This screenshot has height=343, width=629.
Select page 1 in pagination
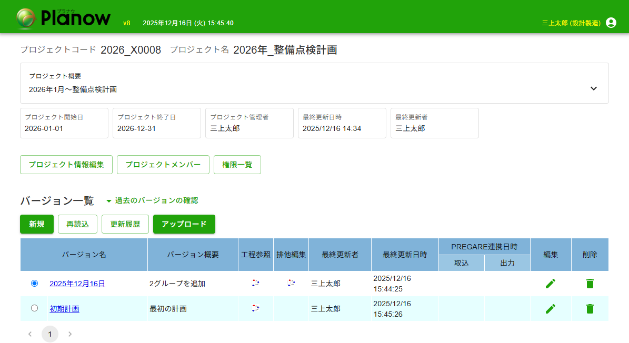(x=50, y=334)
